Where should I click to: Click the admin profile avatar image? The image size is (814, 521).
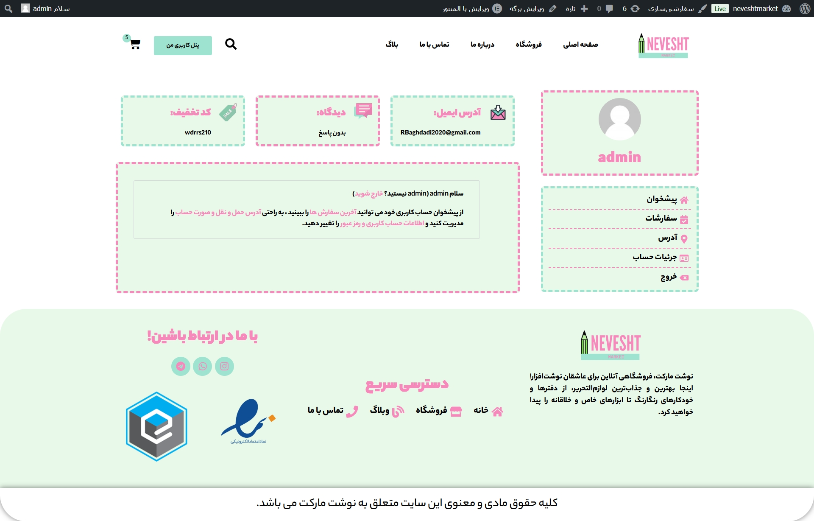[619, 119]
